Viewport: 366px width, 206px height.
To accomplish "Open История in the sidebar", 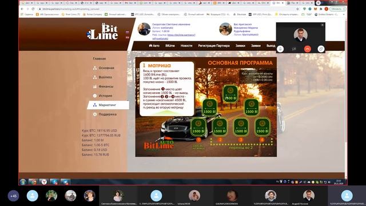I will click(105, 96).
